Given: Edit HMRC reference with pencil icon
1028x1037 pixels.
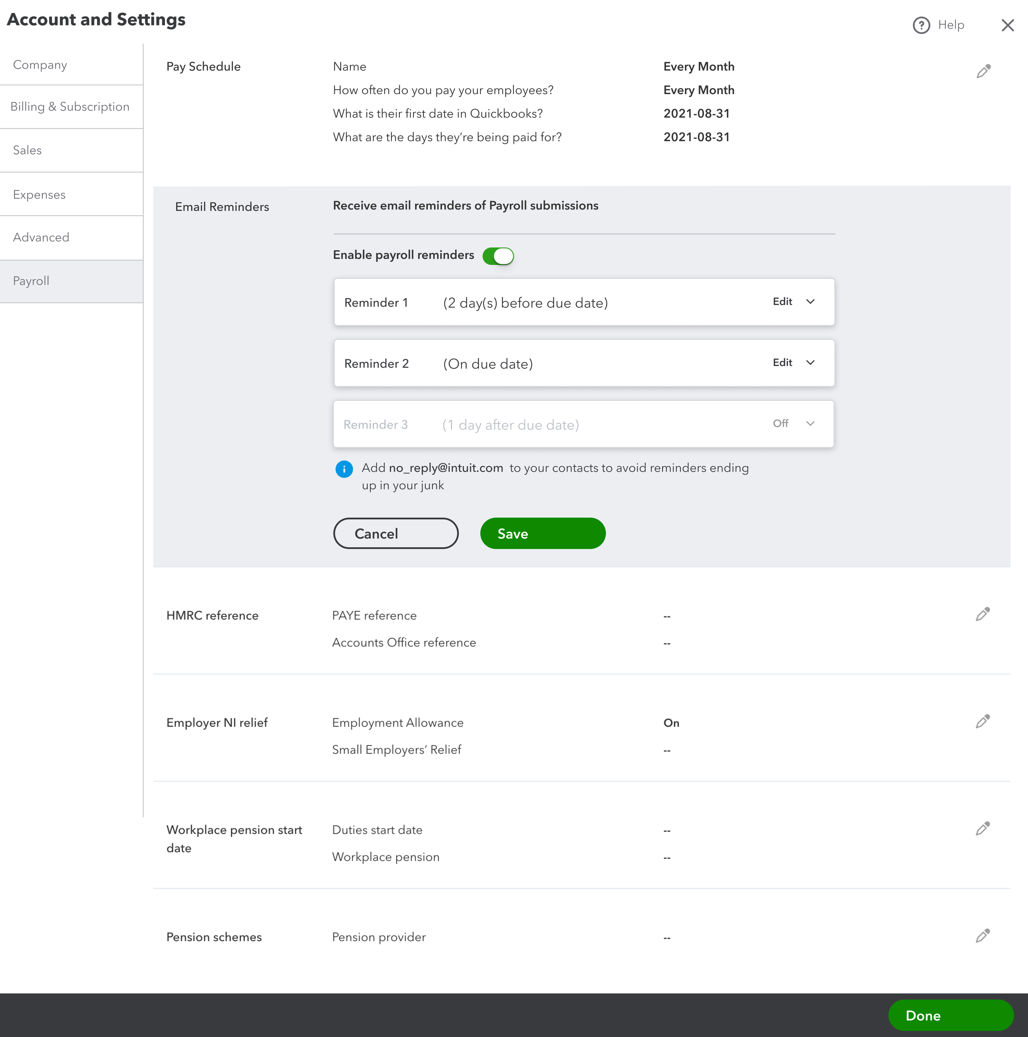Looking at the screenshot, I should click(x=982, y=614).
